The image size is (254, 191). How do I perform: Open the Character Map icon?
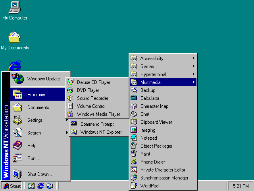pos(134,106)
